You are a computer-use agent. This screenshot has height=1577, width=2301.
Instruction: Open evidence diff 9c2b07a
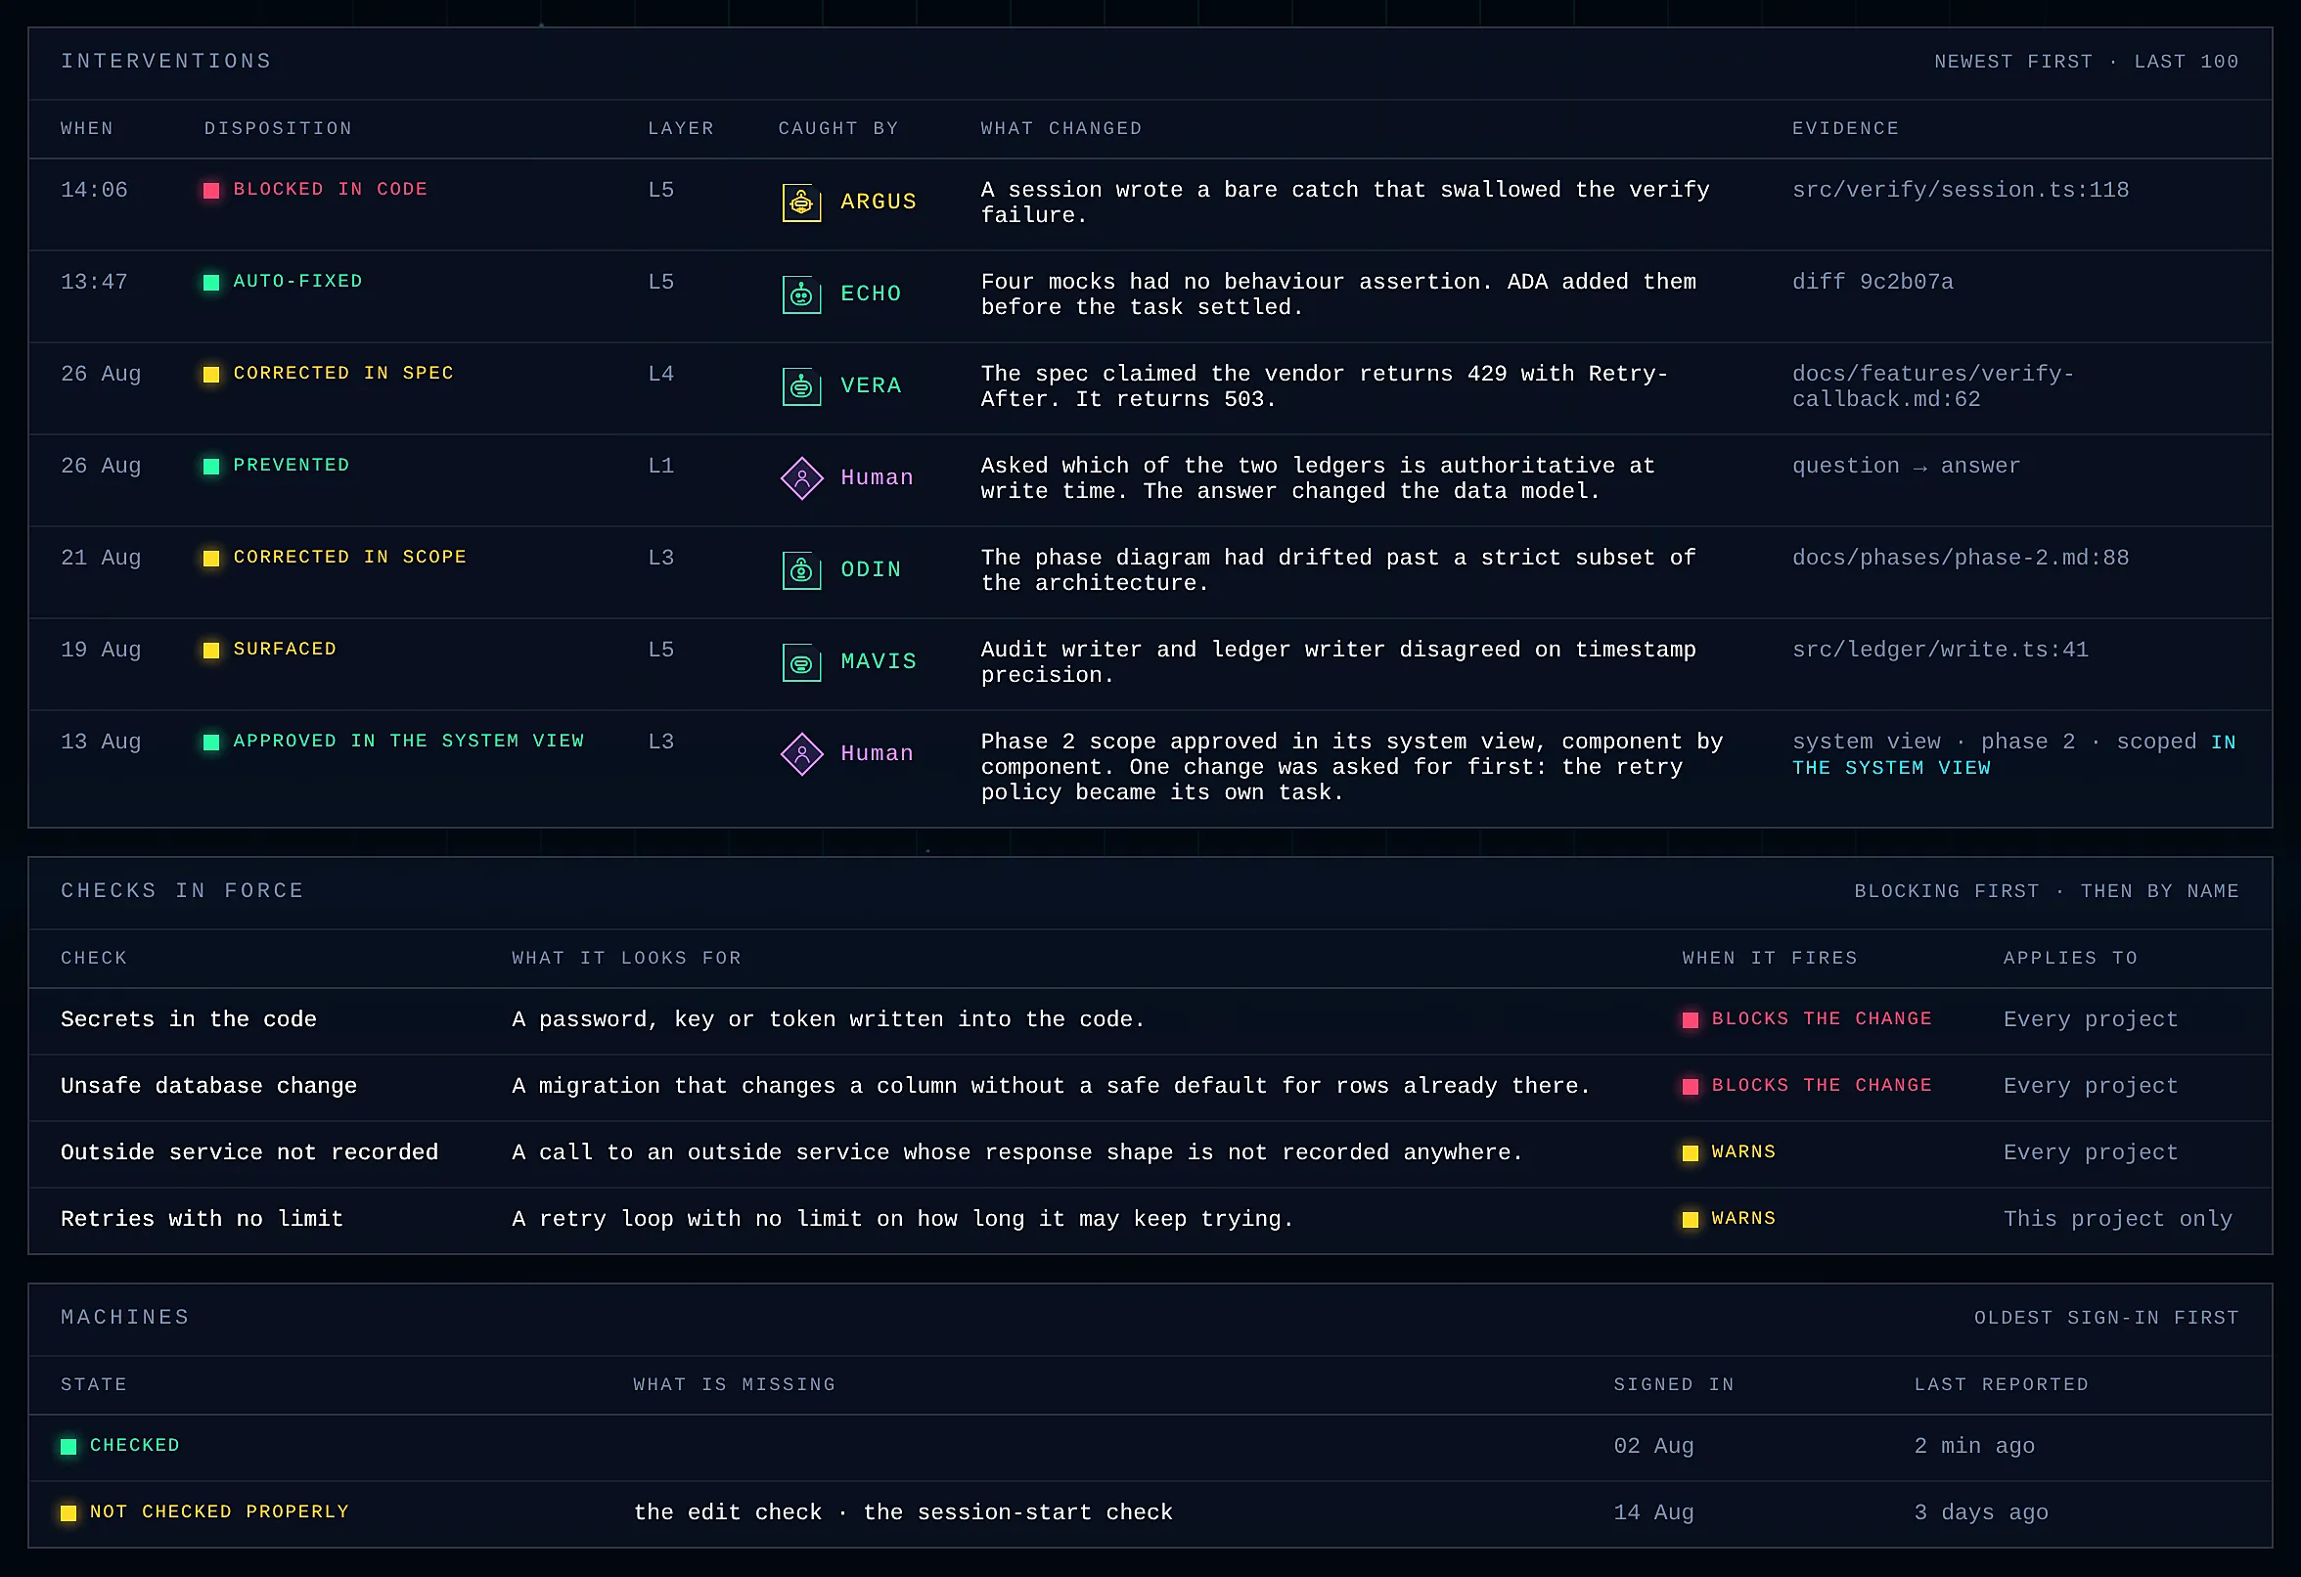click(1872, 282)
